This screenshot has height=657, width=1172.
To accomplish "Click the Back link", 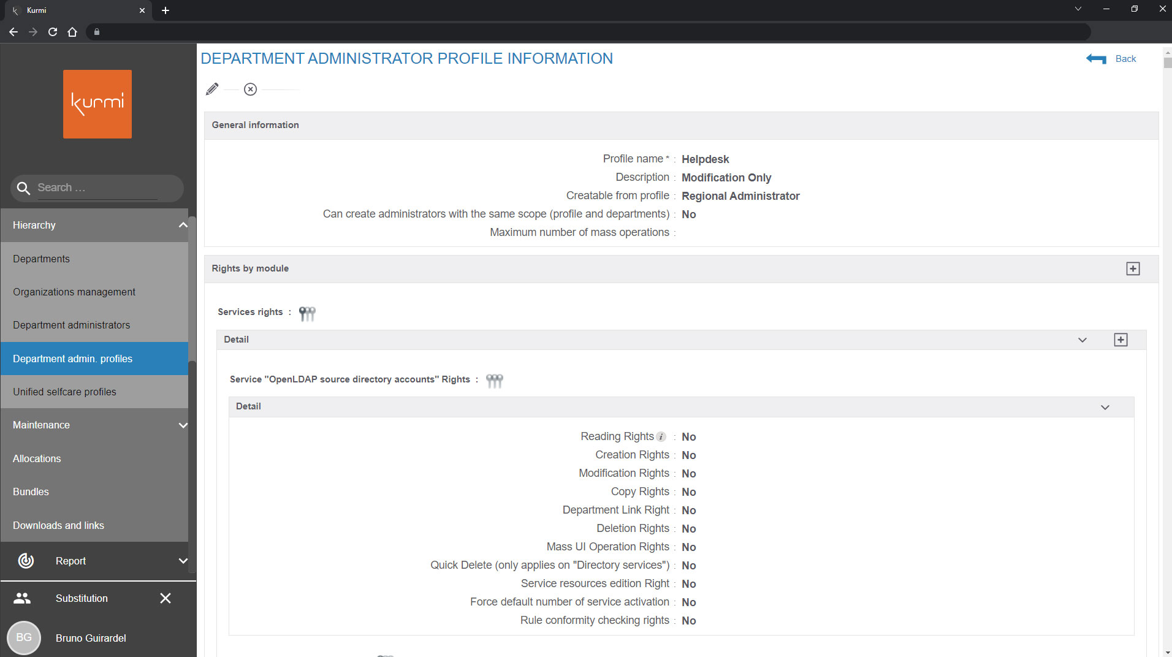I will (1125, 59).
